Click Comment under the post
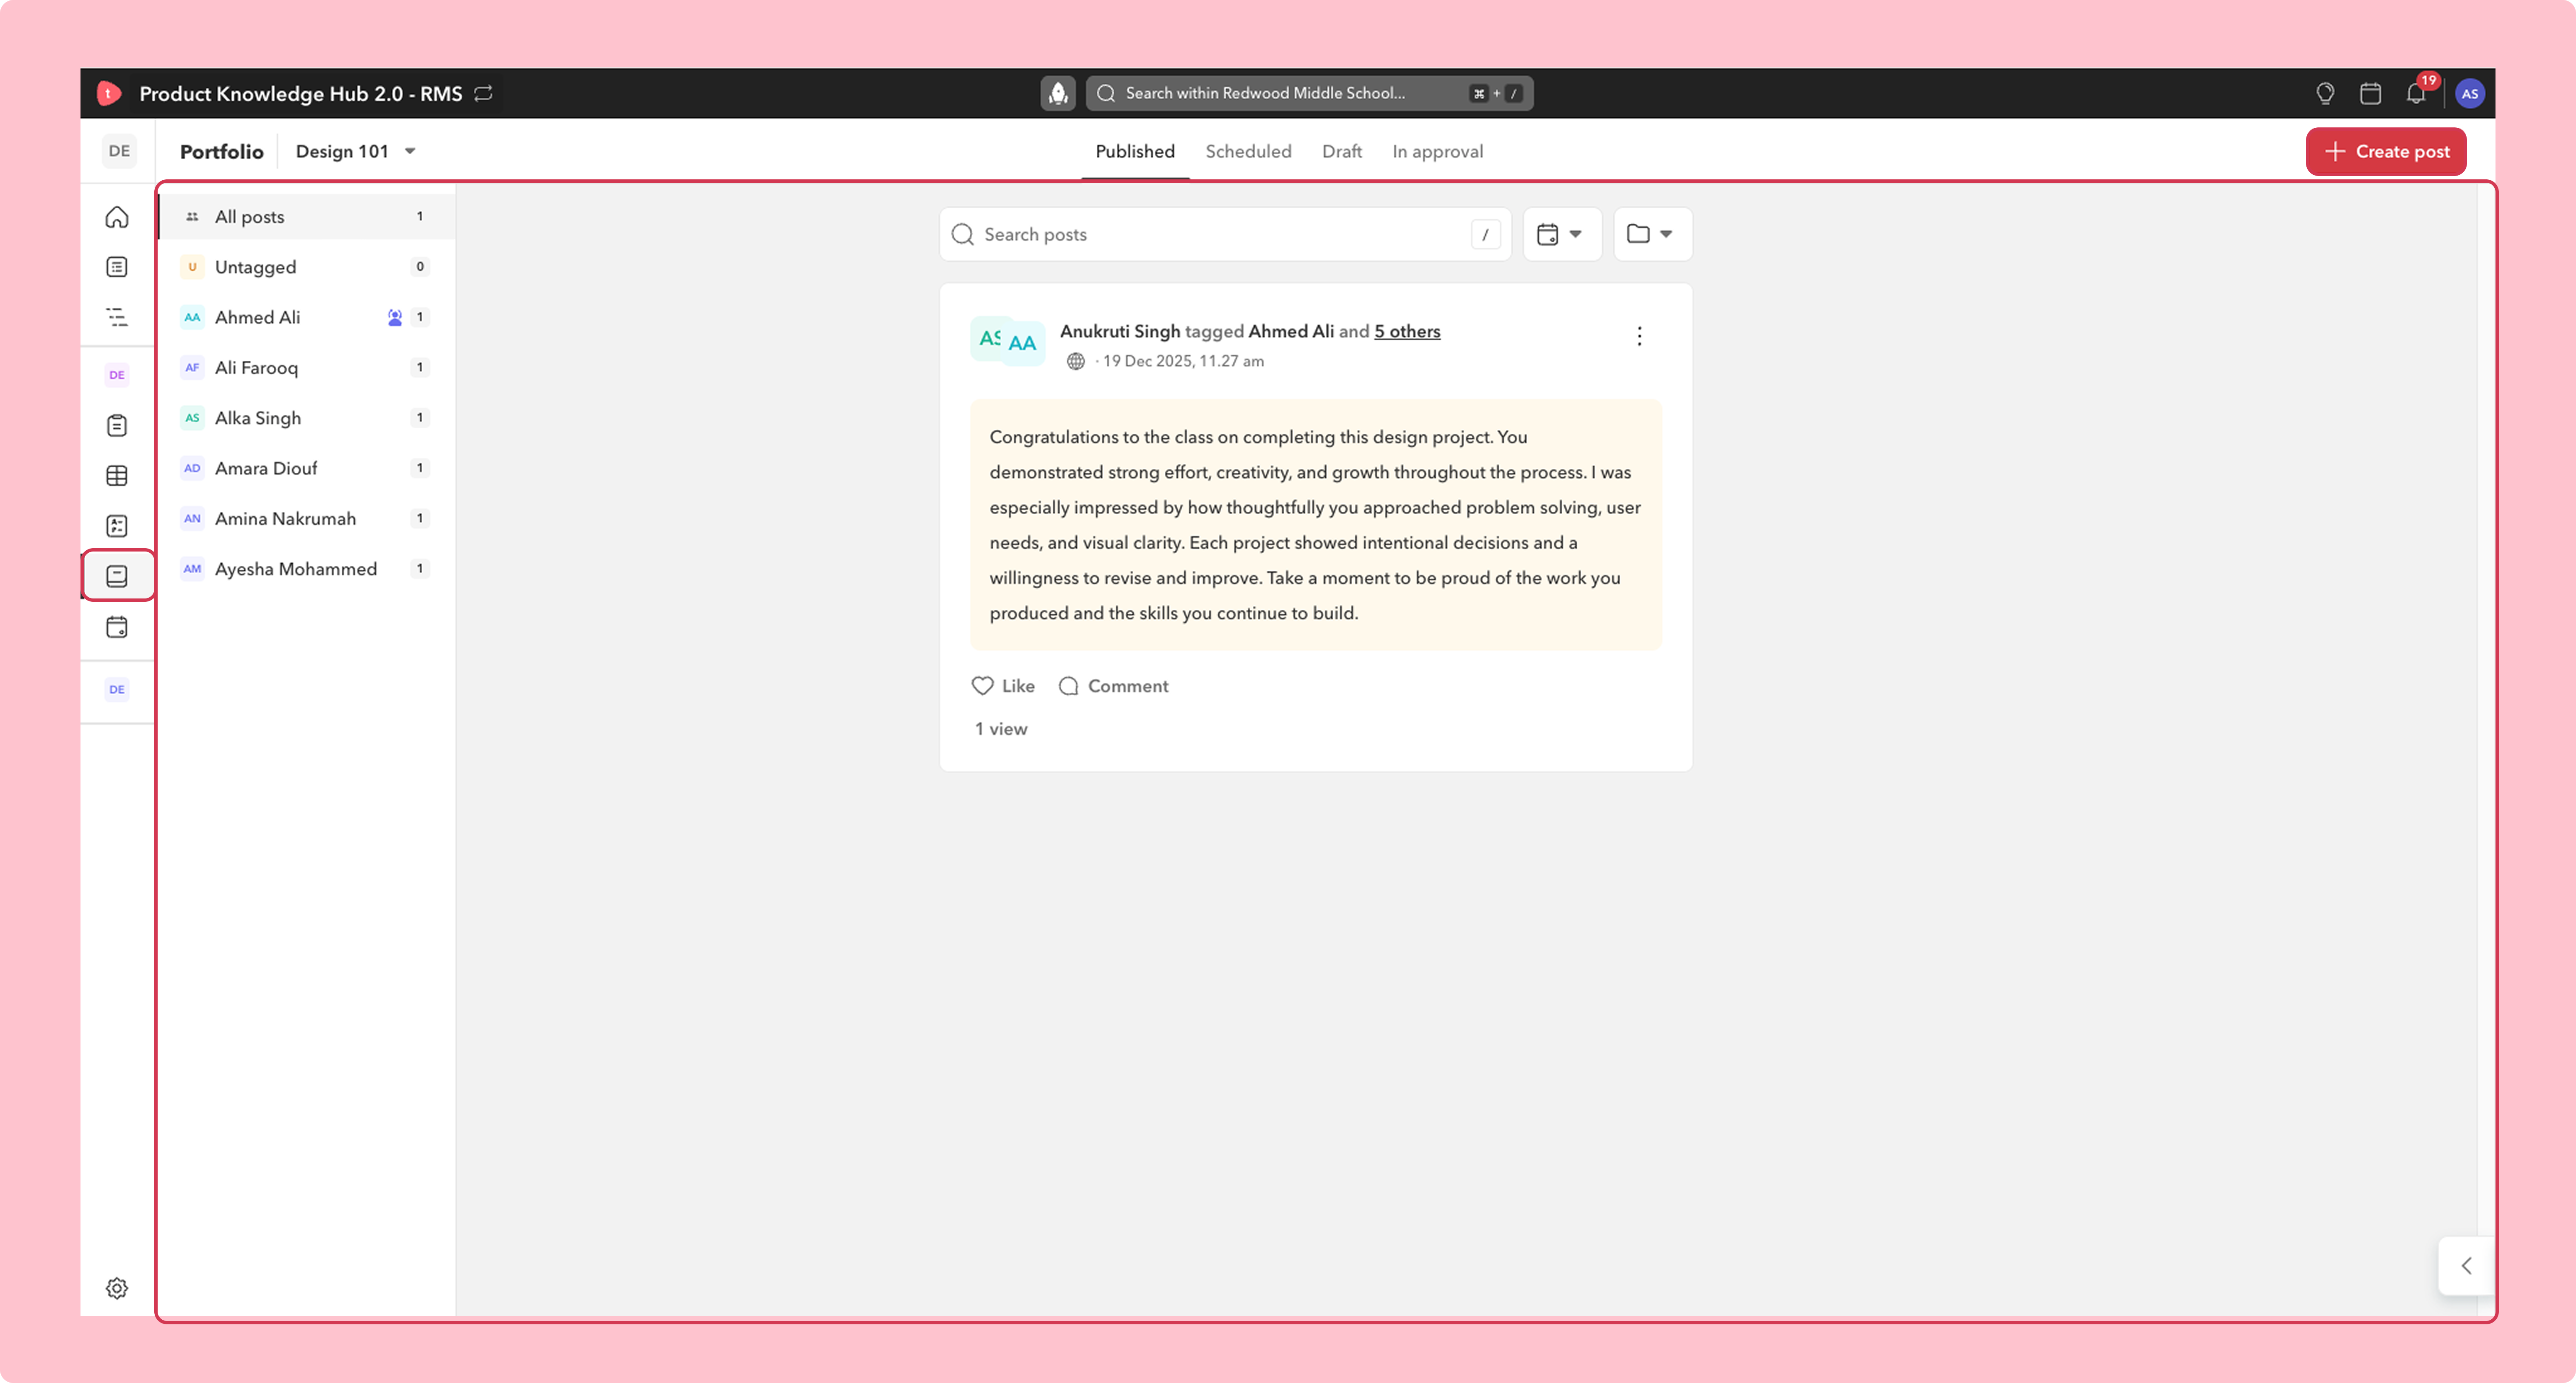Viewport: 2576px width, 1383px height. coord(1113,686)
